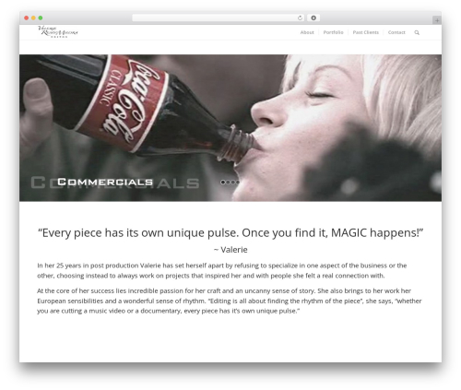Reload the page with the refresh icon
The image size is (461, 390).
(300, 18)
